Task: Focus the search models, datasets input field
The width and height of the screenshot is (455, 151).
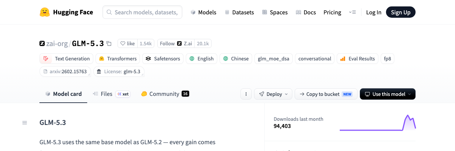Action: click(x=142, y=12)
